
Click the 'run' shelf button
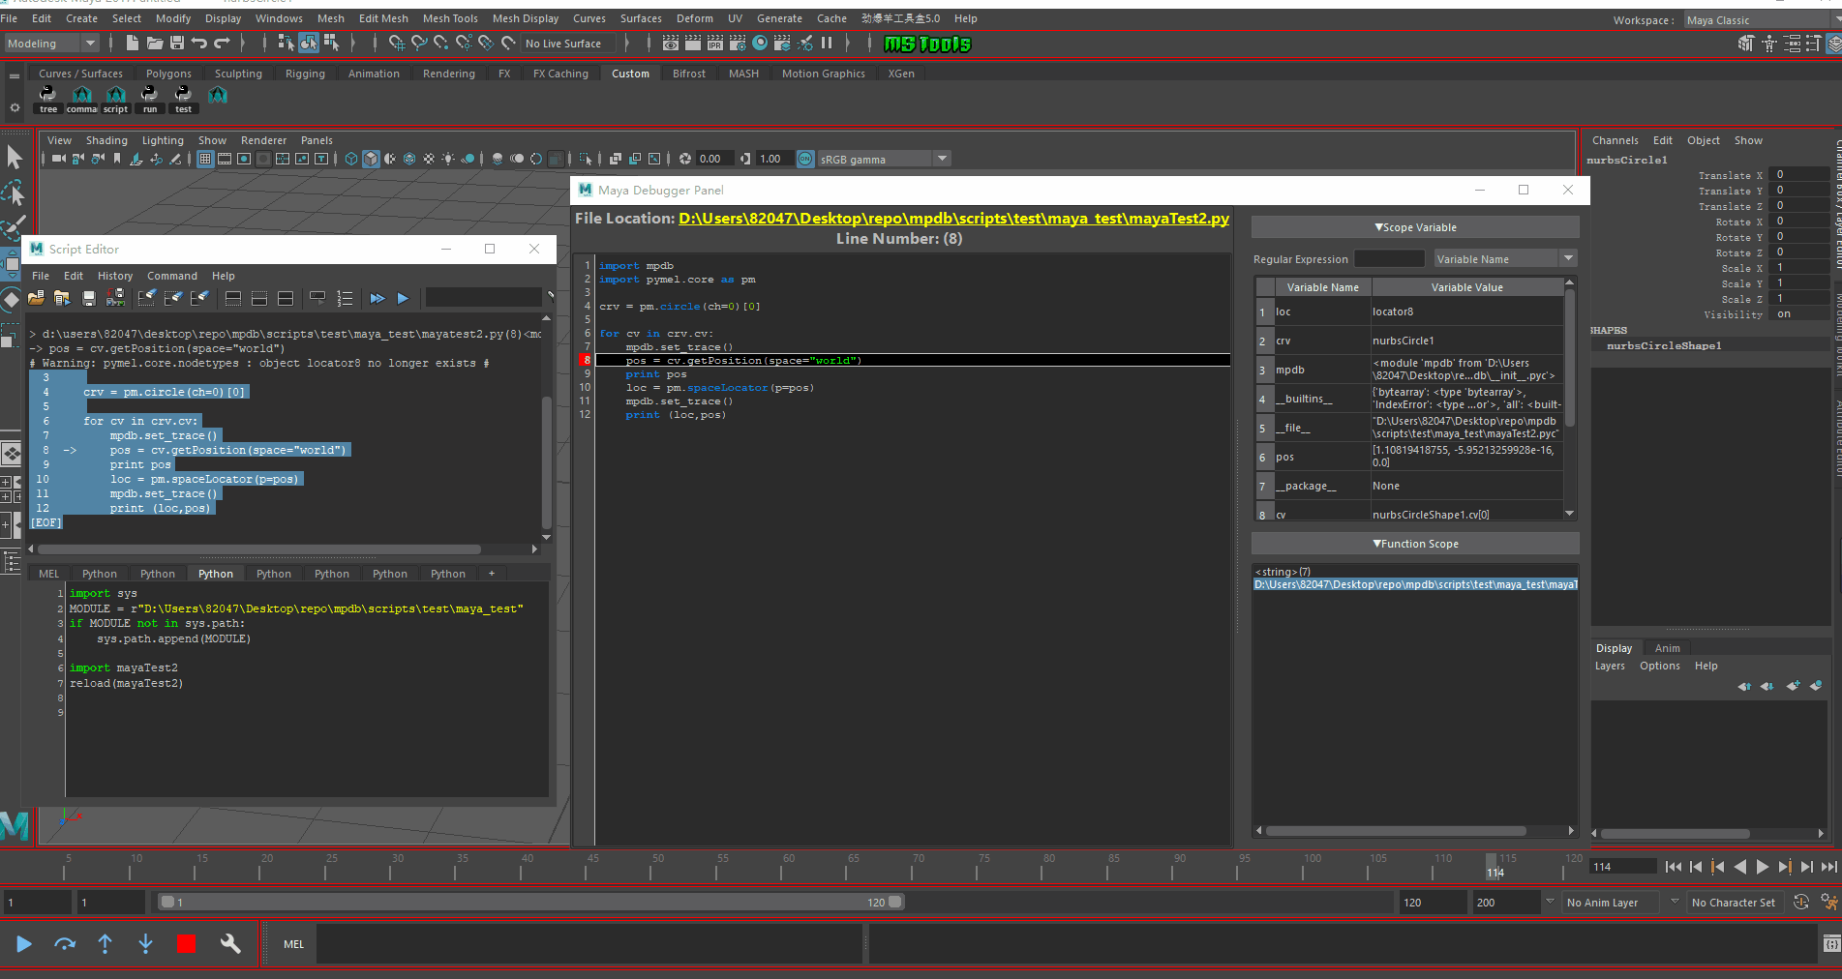click(x=150, y=99)
